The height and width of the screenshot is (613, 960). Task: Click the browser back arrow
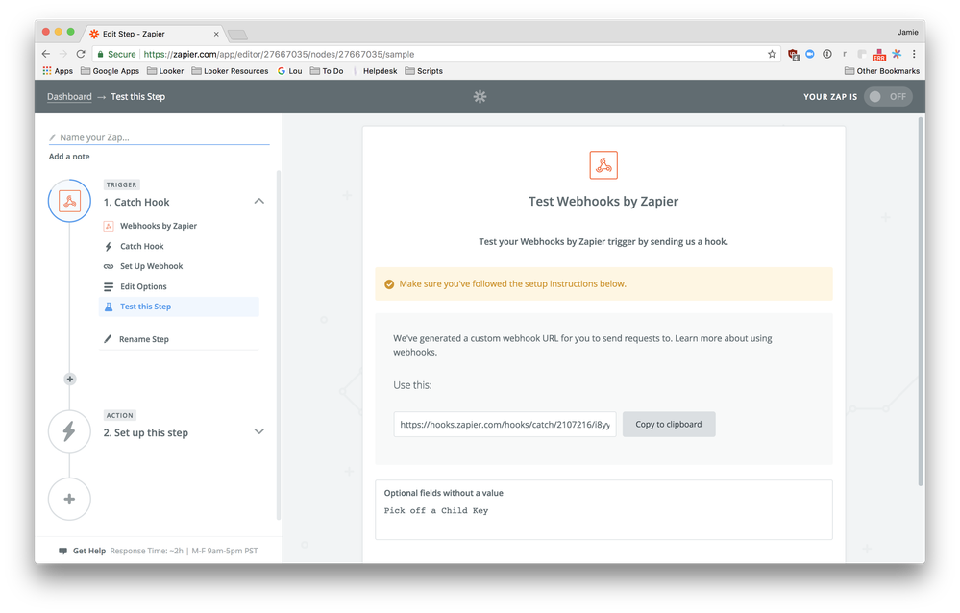coord(46,54)
